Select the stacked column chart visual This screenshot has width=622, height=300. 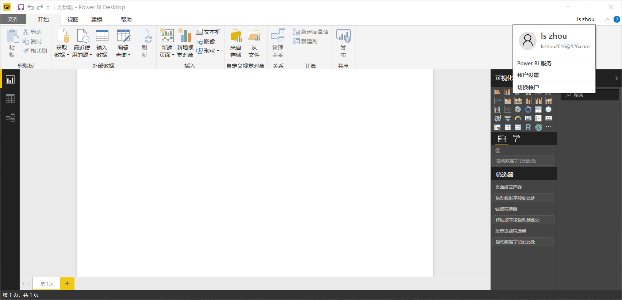point(508,92)
